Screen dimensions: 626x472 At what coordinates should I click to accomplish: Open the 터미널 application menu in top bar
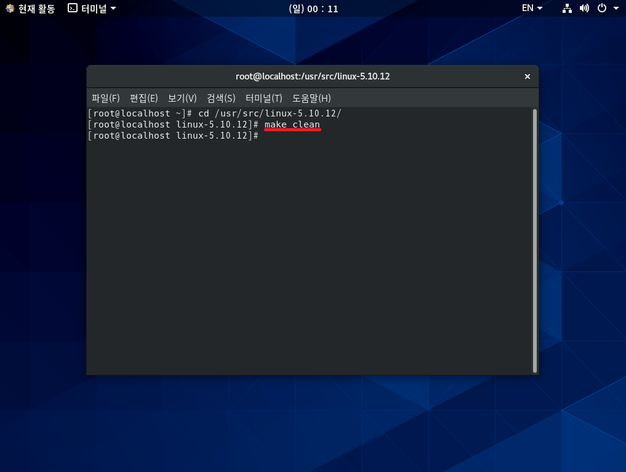[92, 9]
